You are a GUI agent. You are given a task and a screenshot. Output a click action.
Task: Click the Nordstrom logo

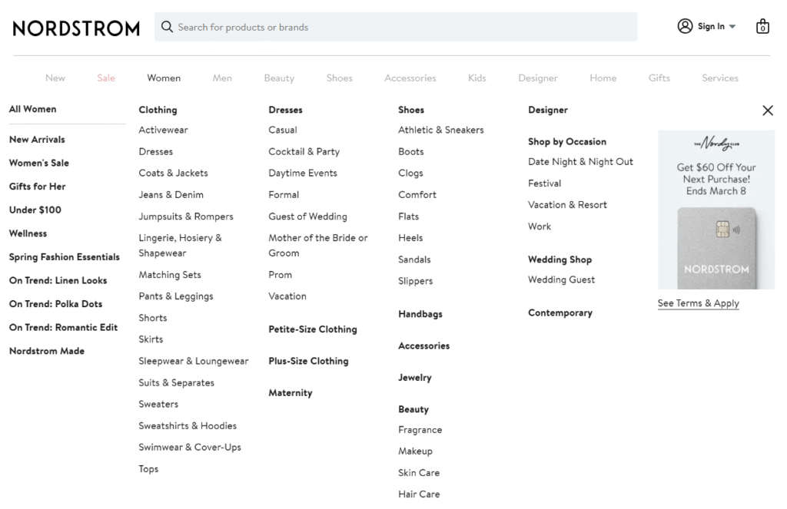76,28
